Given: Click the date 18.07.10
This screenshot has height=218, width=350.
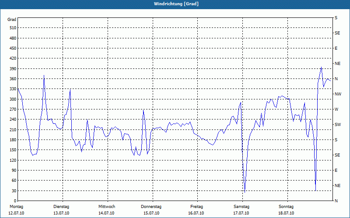Looking at the screenshot, I should coord(286,213).
